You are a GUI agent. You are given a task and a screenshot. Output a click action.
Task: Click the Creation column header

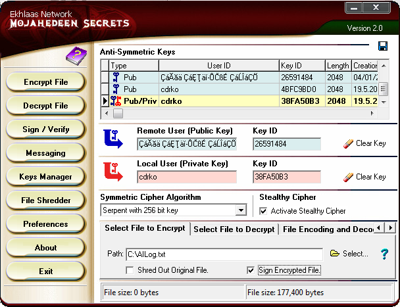365,66
